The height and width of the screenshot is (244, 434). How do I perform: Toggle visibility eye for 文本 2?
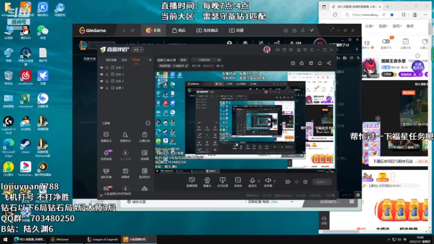point(101,81)
